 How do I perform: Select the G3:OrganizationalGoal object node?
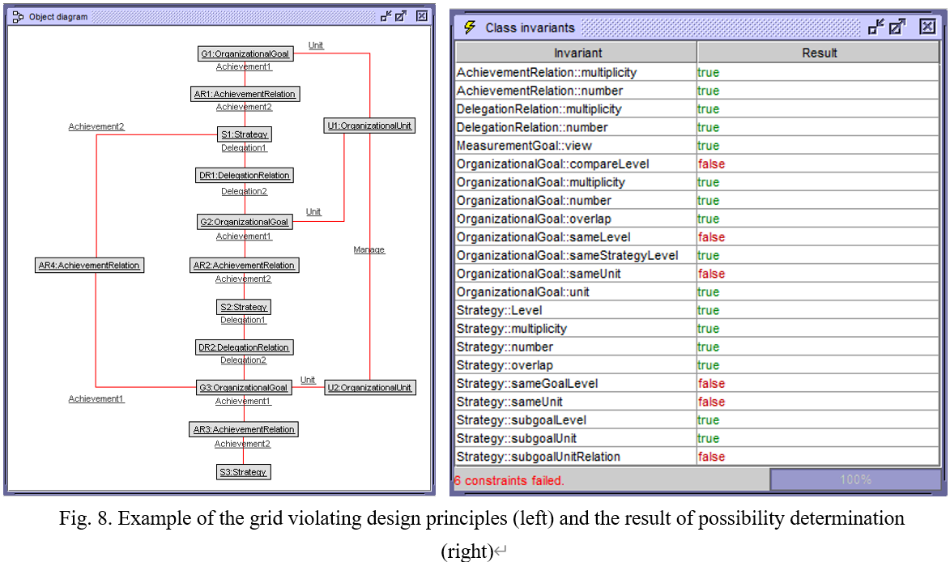coord(244,388)
